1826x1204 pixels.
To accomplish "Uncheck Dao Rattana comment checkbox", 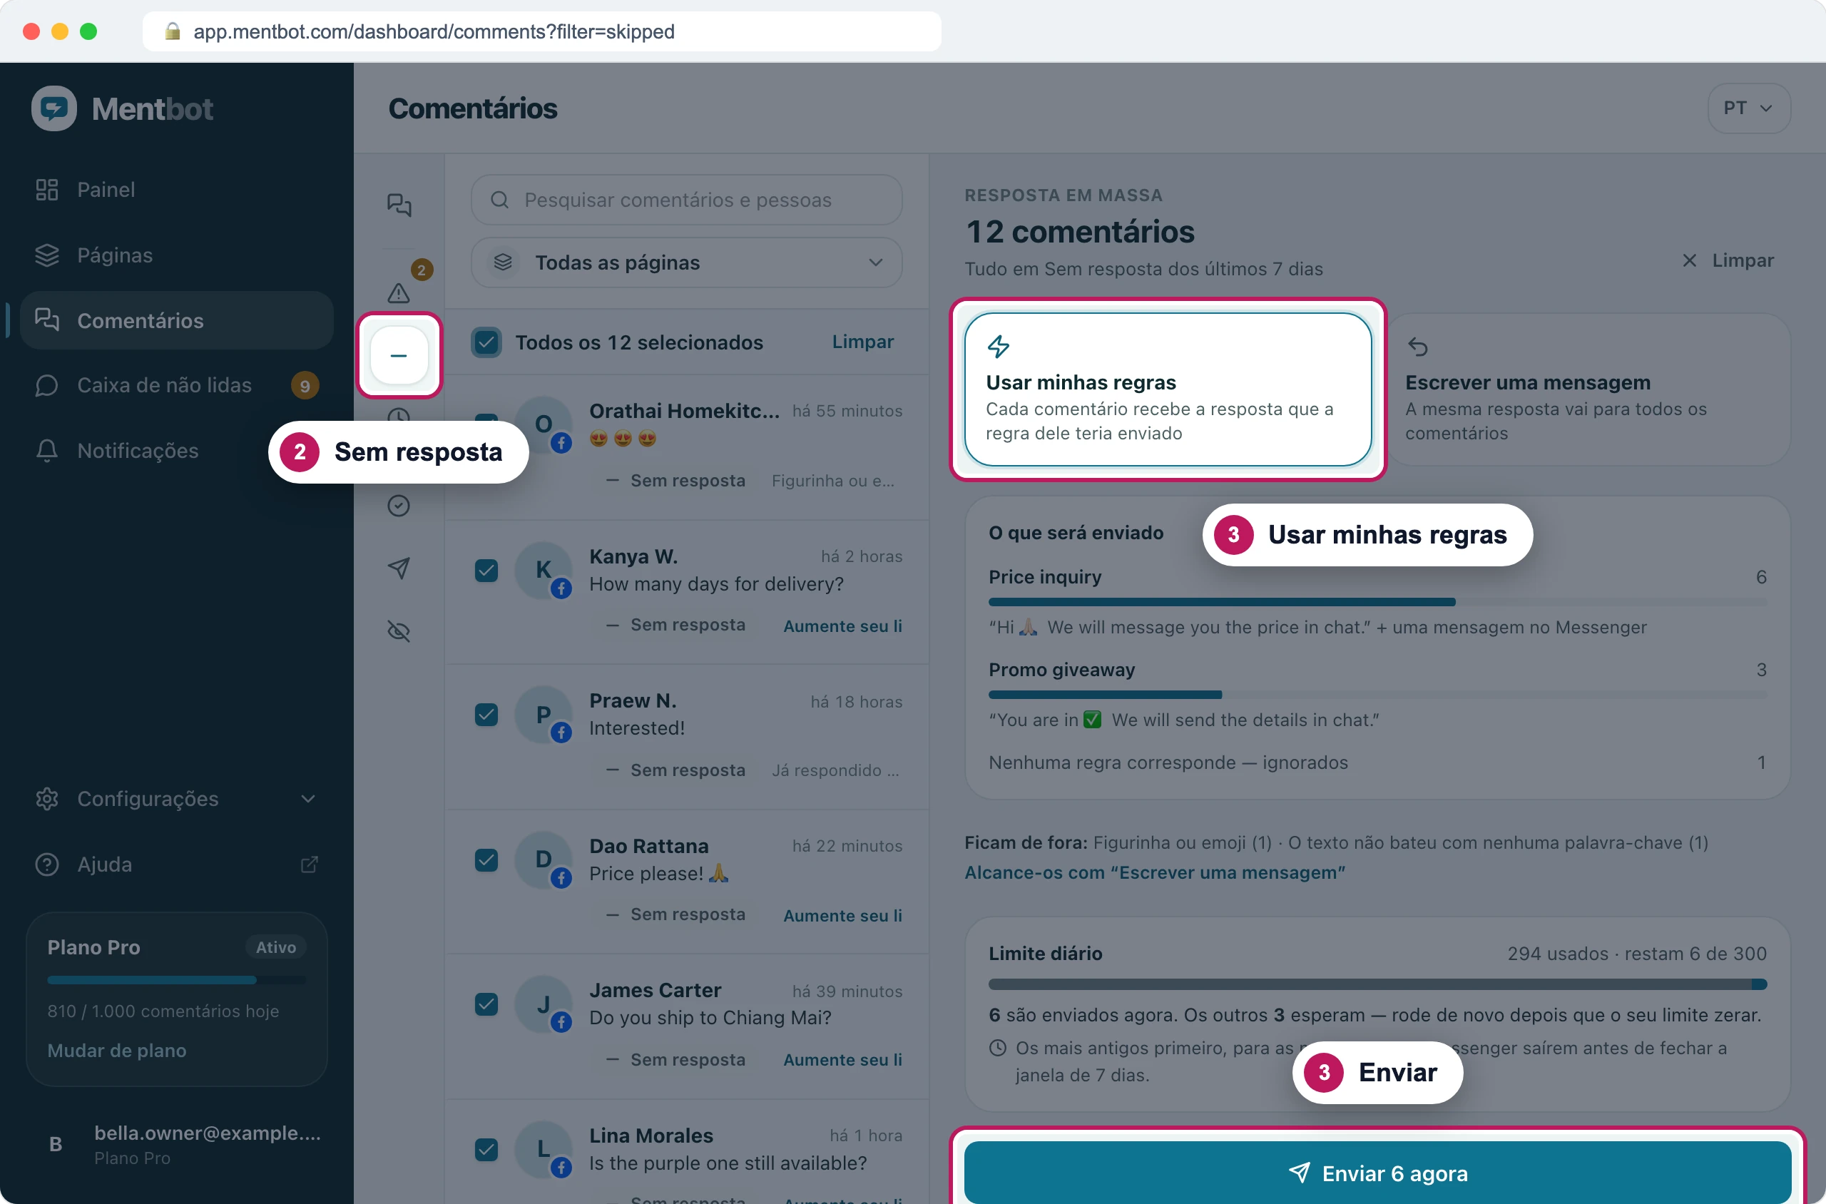I will tap(486, 860).
